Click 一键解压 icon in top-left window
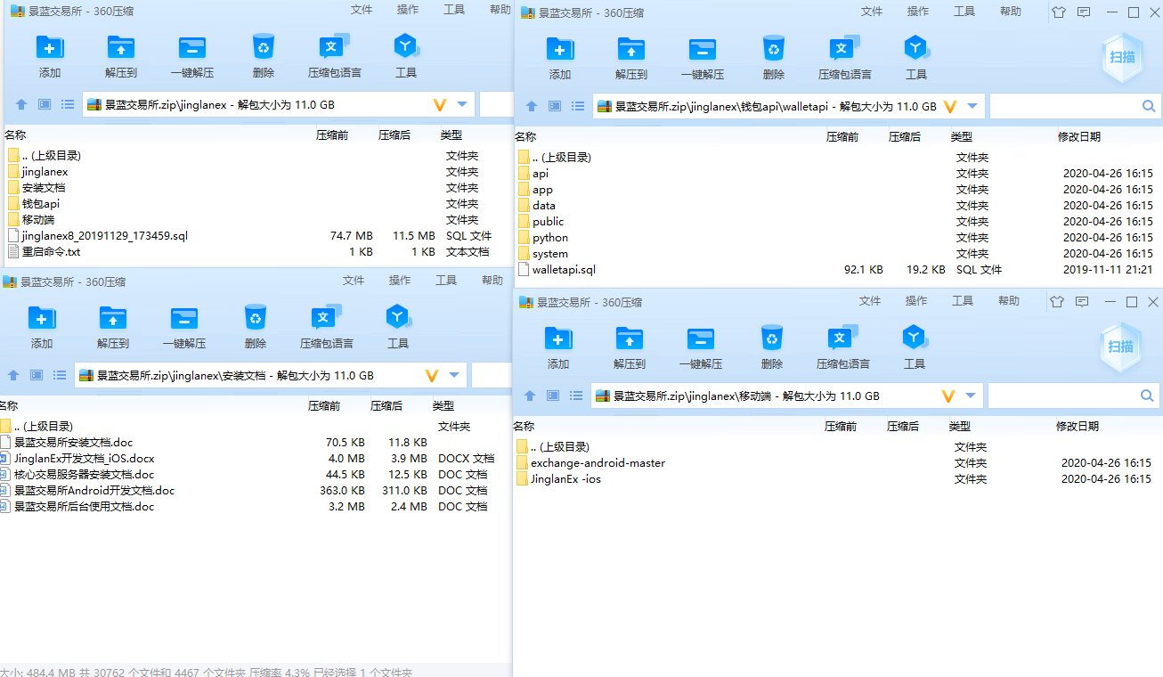Screen dimensions: 1163x677 point(192,47)
